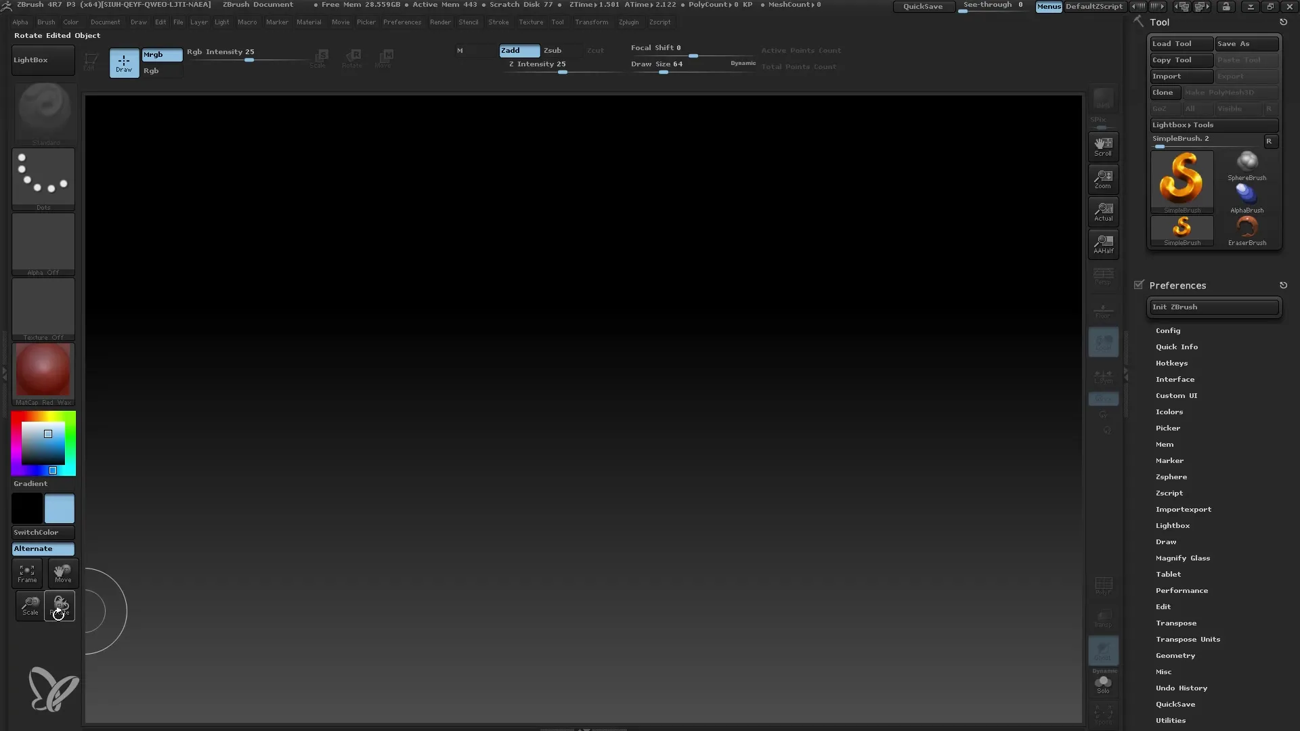Viewport: 1300px width, 731px height.
Task: Select the Rotate tool in toolbar
Action: [60, 605]
